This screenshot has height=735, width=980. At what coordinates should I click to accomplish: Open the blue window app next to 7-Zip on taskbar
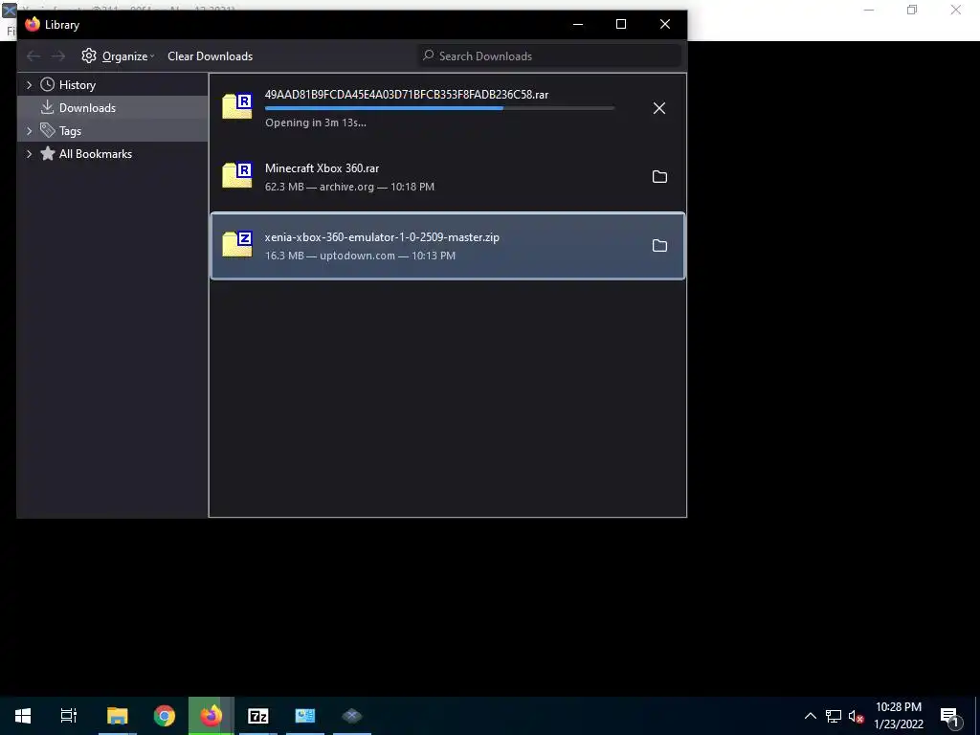tap(305, 716)
